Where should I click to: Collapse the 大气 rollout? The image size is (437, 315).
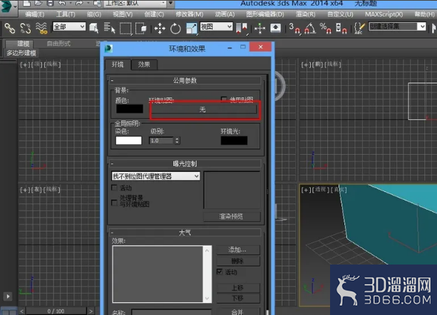[185, 233]
